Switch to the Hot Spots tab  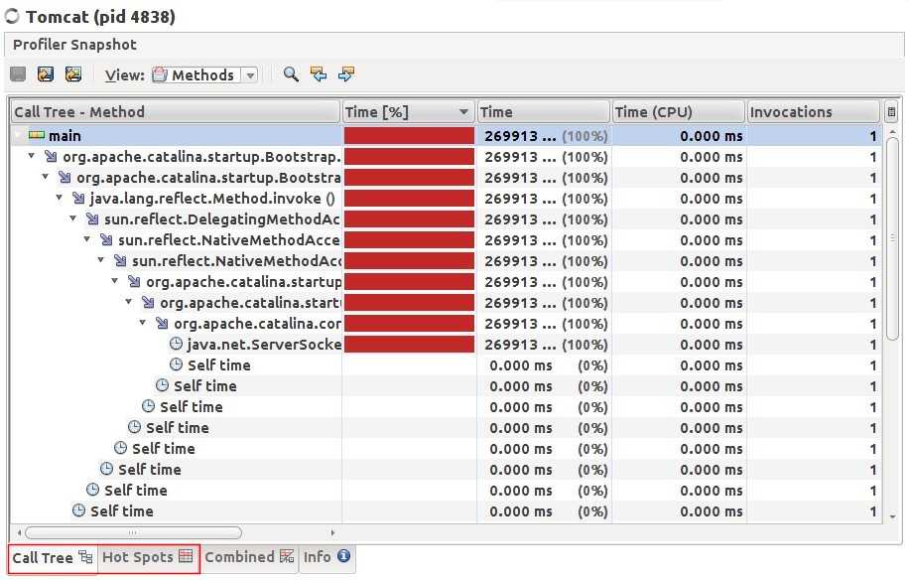pos(148,557)
